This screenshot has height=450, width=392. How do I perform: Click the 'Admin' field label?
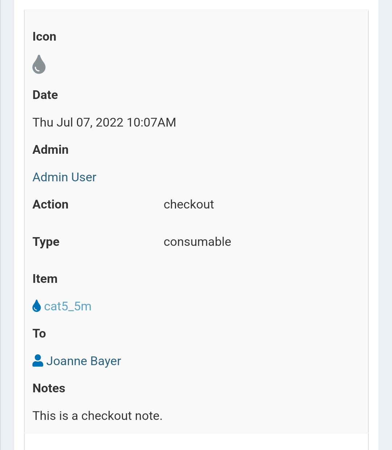pyautogui.click(x=50, y=150)
